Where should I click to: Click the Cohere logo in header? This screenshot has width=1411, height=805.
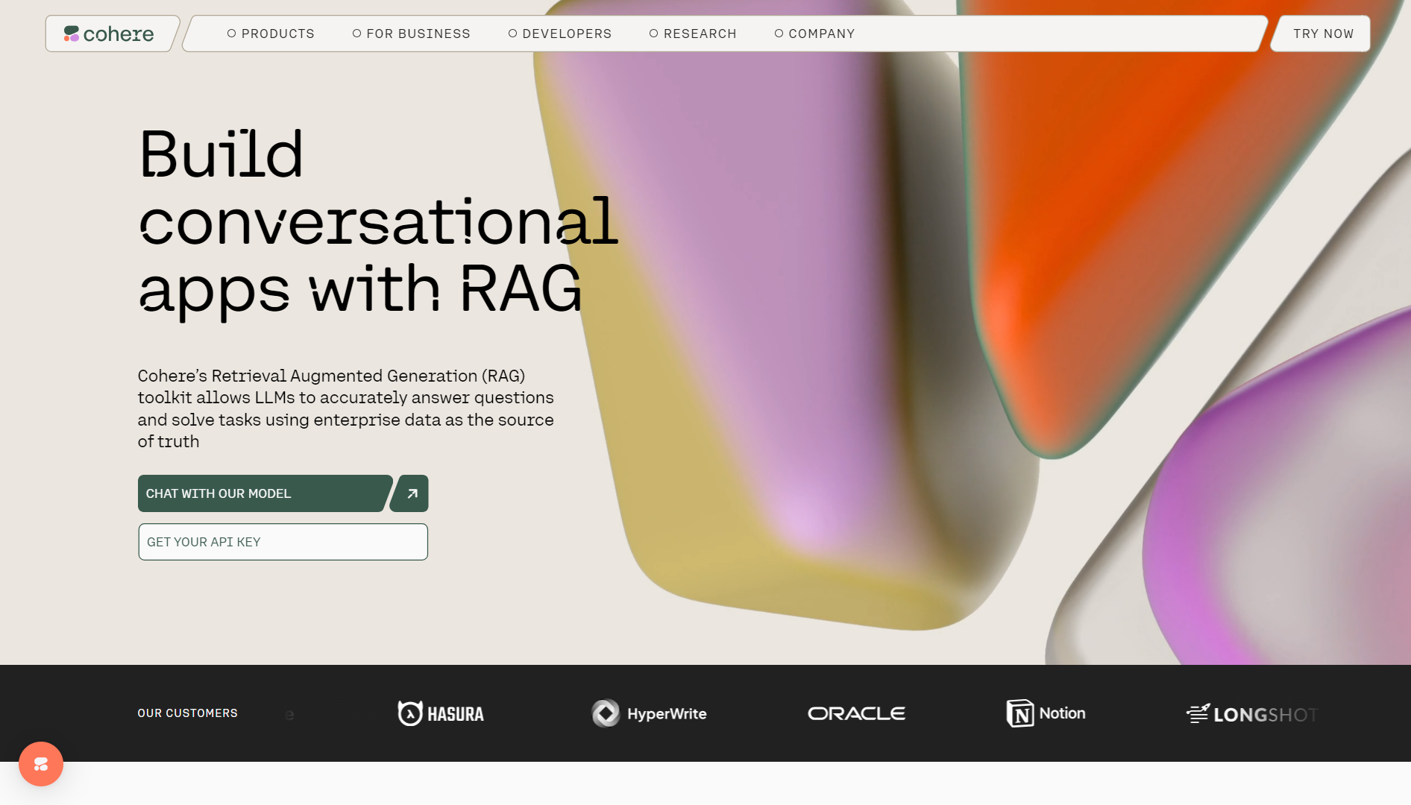click(x=109, y=34)
